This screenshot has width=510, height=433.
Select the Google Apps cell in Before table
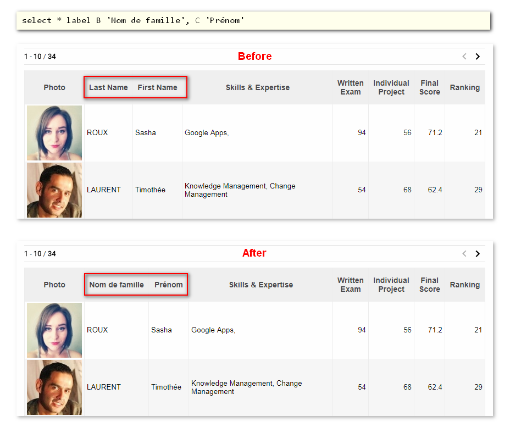click(x=207, y=133)
